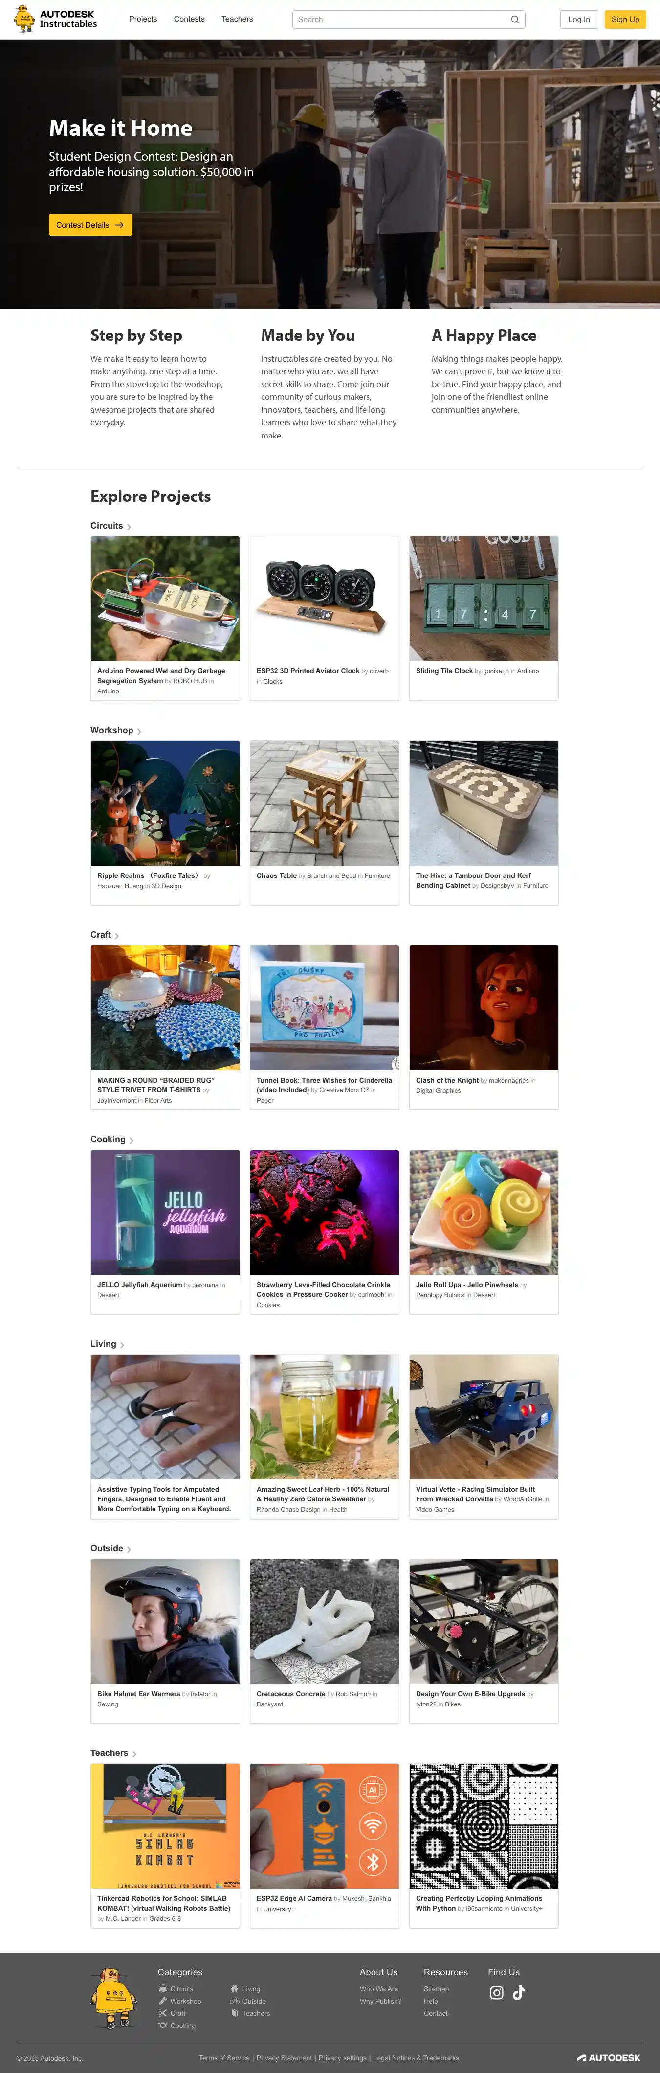Image resolution: width=660 pixels, height=2073 pixels.
Task: Expand the Cooking category chevron
Action: click(132, 1140)
